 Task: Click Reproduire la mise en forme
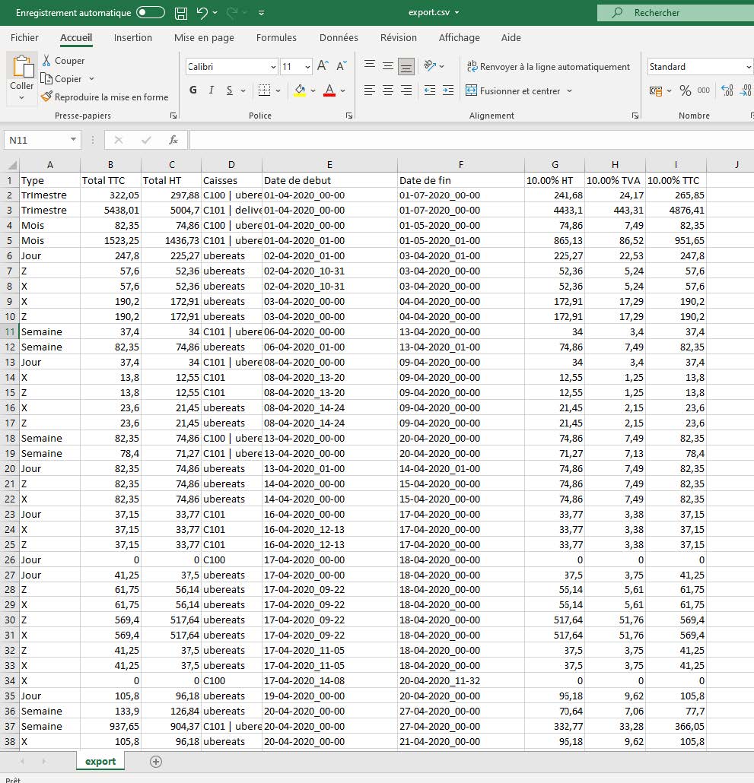pyautogui.click(x=105, y=97)
